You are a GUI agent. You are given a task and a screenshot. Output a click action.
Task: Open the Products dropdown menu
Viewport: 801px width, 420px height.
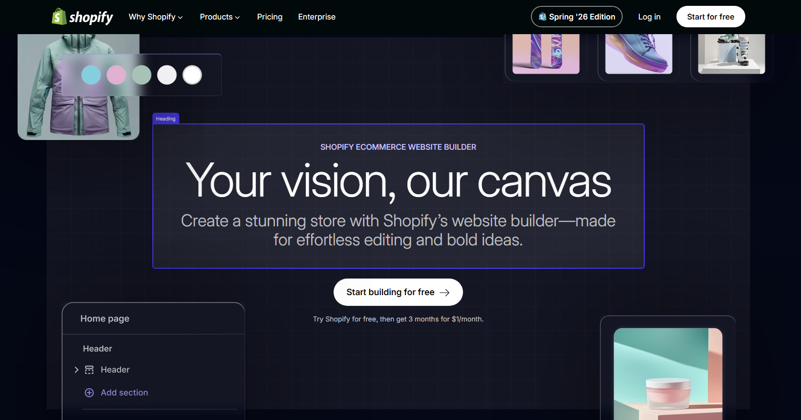point(220,17)
